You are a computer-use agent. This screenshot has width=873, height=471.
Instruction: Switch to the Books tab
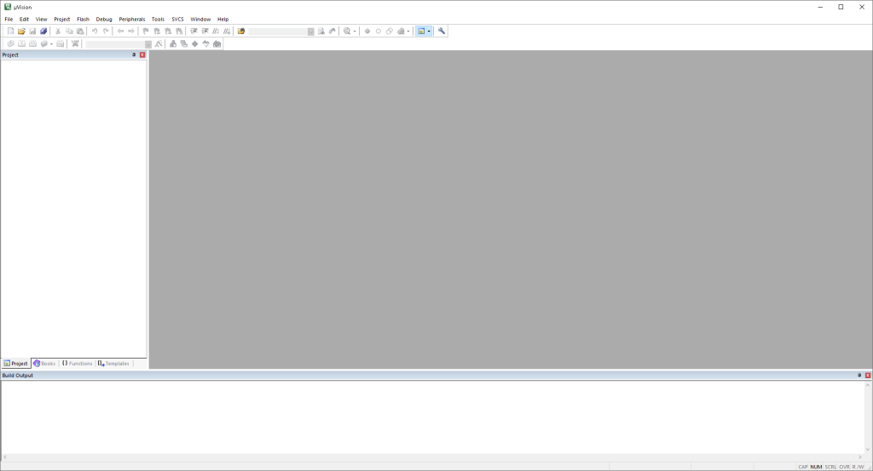pos(44,364)
